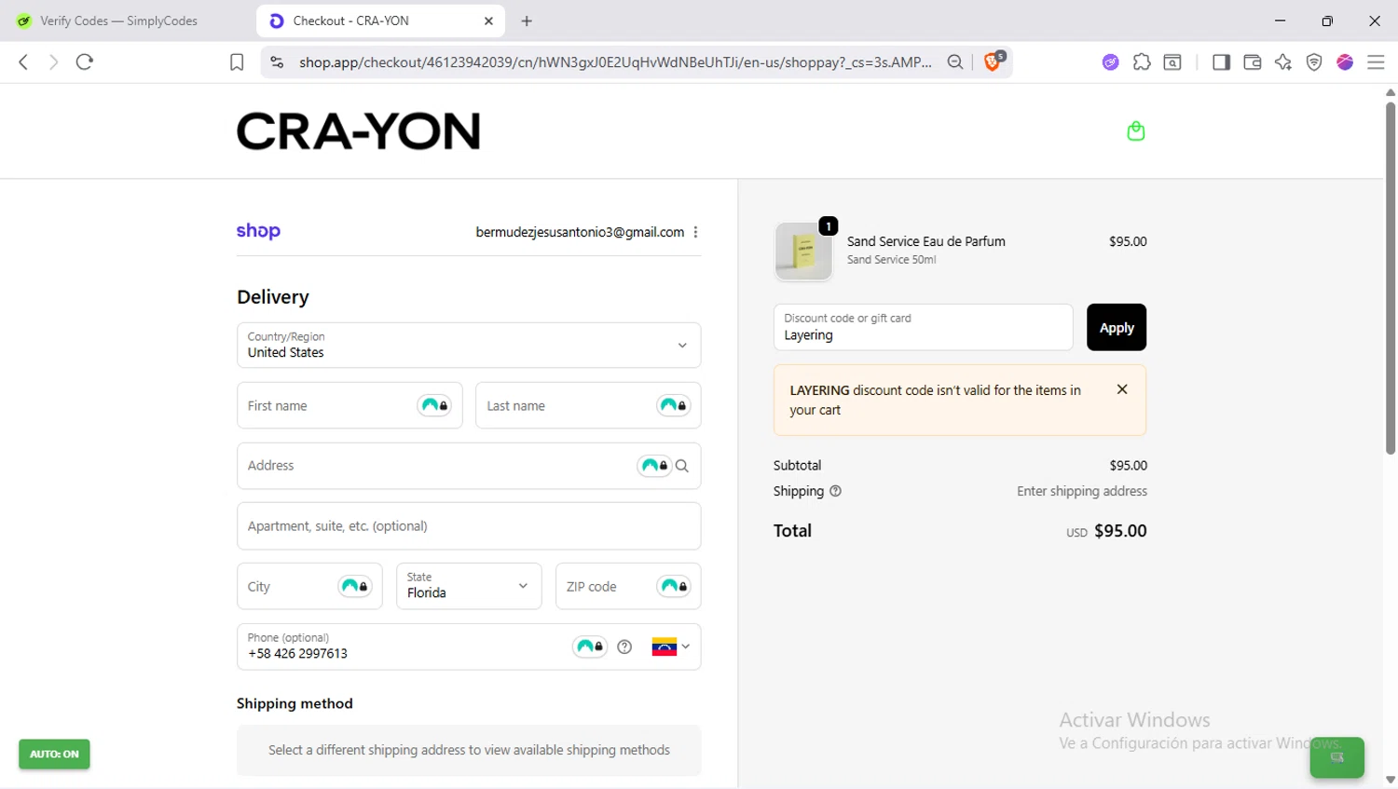Viewport: 1398px width, 789px height.
Task: Open Leo AI sparkle icon
Action: (1283, 62)
